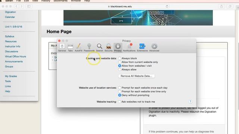Click Remove All Website Data button

pos(136,76)
